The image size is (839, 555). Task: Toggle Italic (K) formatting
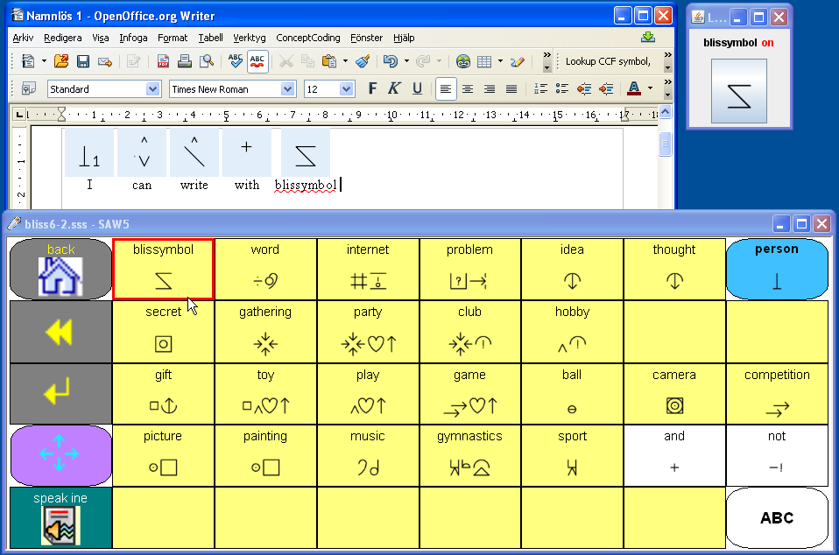pos(394,88)
